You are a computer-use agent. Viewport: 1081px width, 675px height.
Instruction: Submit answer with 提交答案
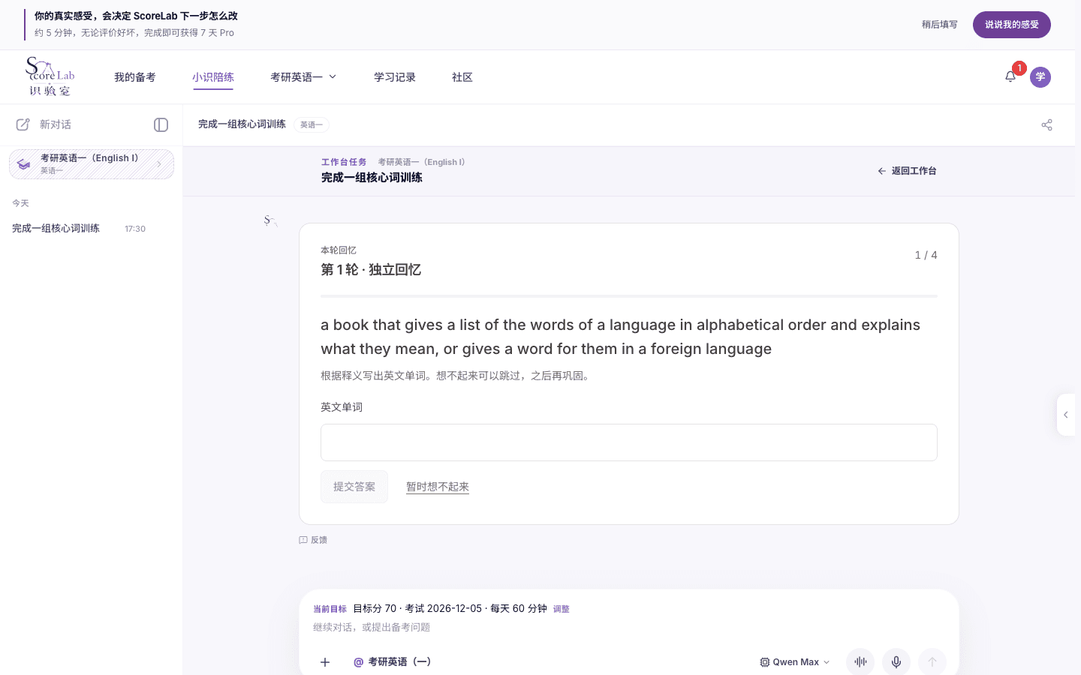[354, 487]
